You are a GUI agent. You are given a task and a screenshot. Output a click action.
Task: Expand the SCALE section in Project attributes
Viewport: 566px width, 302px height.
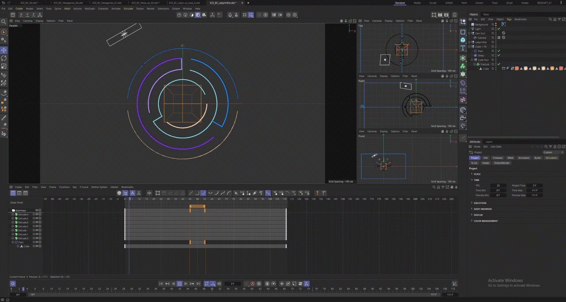[477, 174]
